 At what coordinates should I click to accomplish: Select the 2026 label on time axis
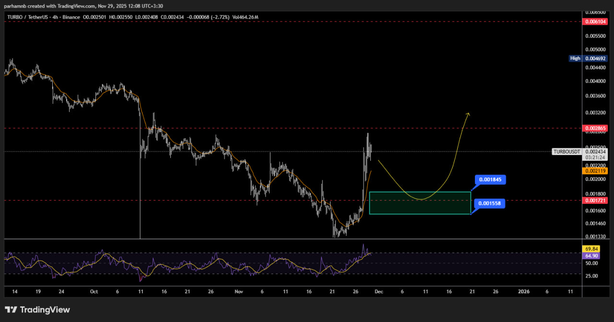[x=523, y=291]
